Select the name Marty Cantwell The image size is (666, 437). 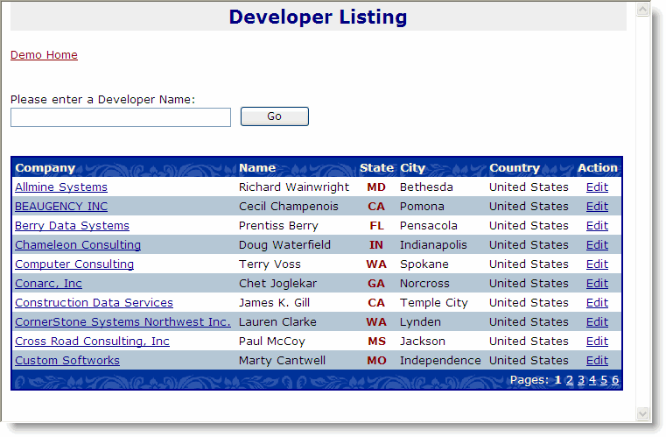[x=282, y=361]
